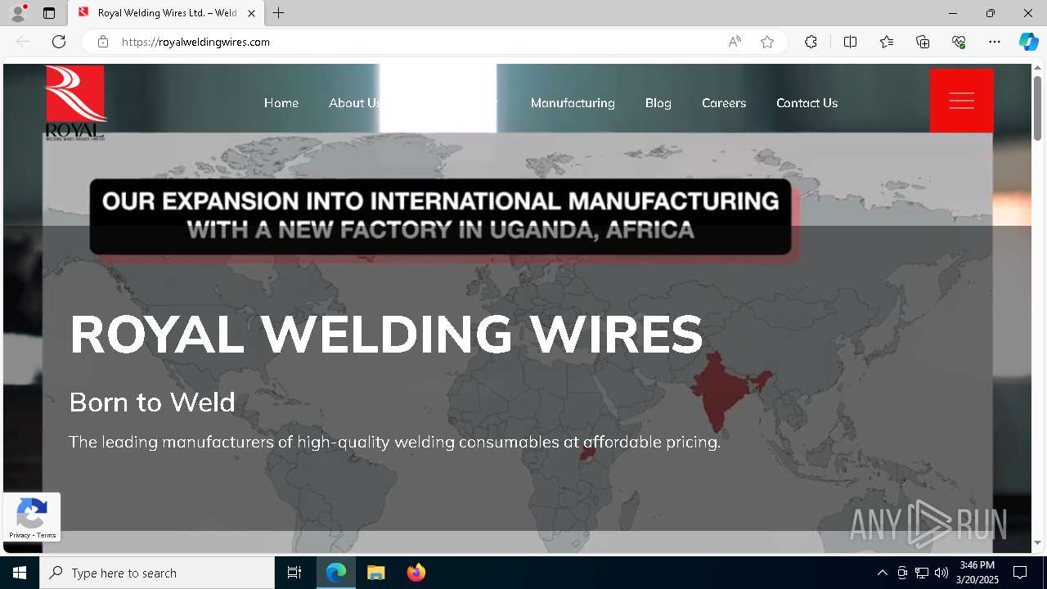The image size is (1047, 589).
Task: Open the Favorites list
Action: [x=887, y=42]
